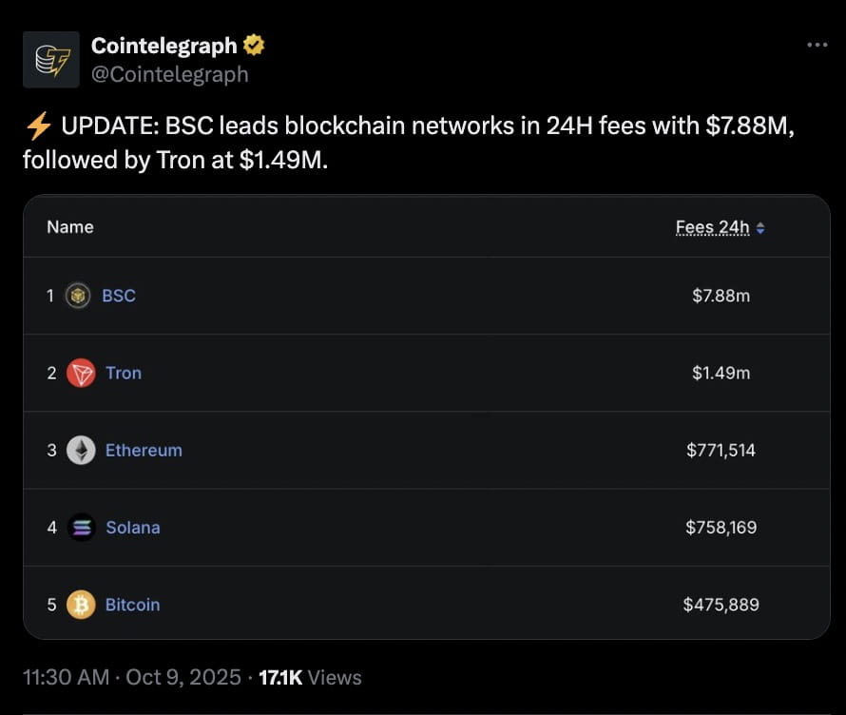This screenshot has width=846, height=715.
Task: Click the Solana logo icon
Action: point(81,527)
